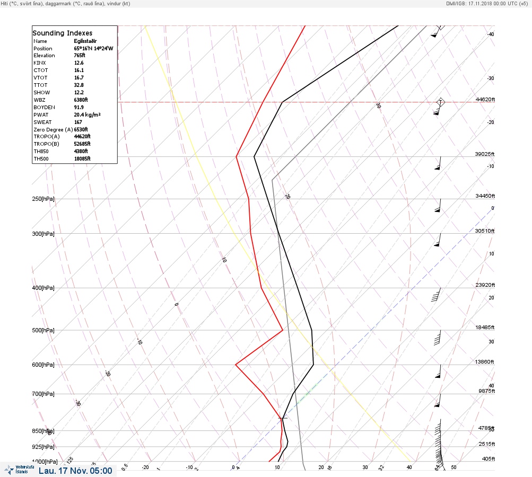
Task: Click the station name 'Egilsstaðir'
Action: click(x=85, y=41)
